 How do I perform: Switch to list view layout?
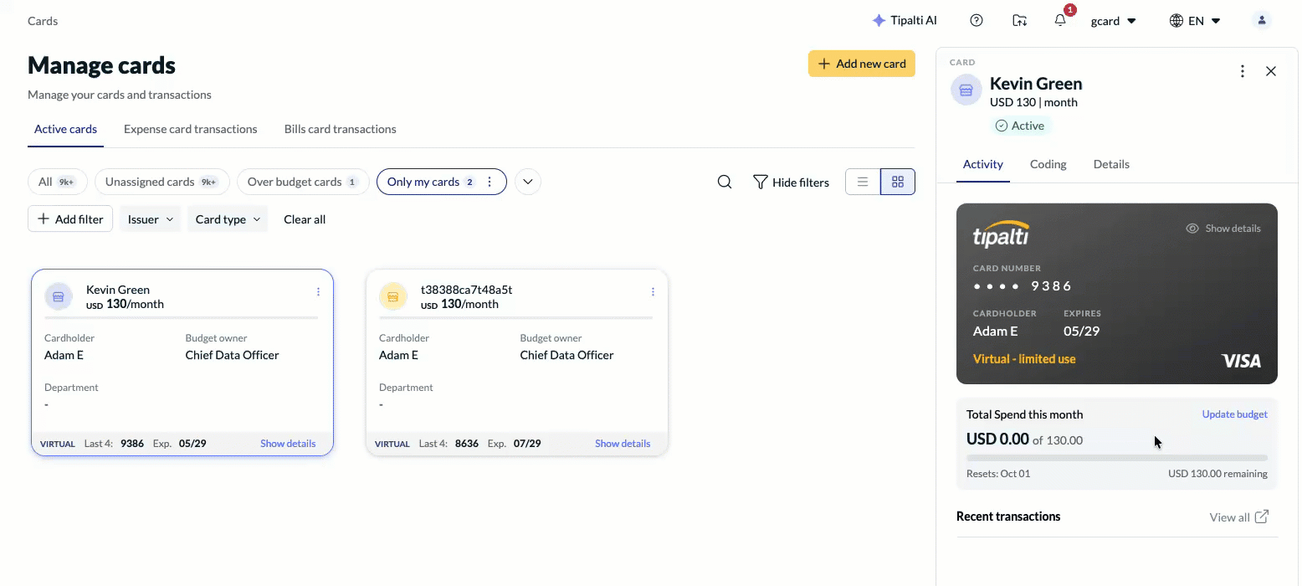coord(863,182)
